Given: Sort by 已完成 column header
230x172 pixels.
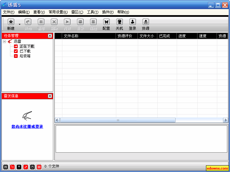Looking at the screenshot, I should coord(167,36).
